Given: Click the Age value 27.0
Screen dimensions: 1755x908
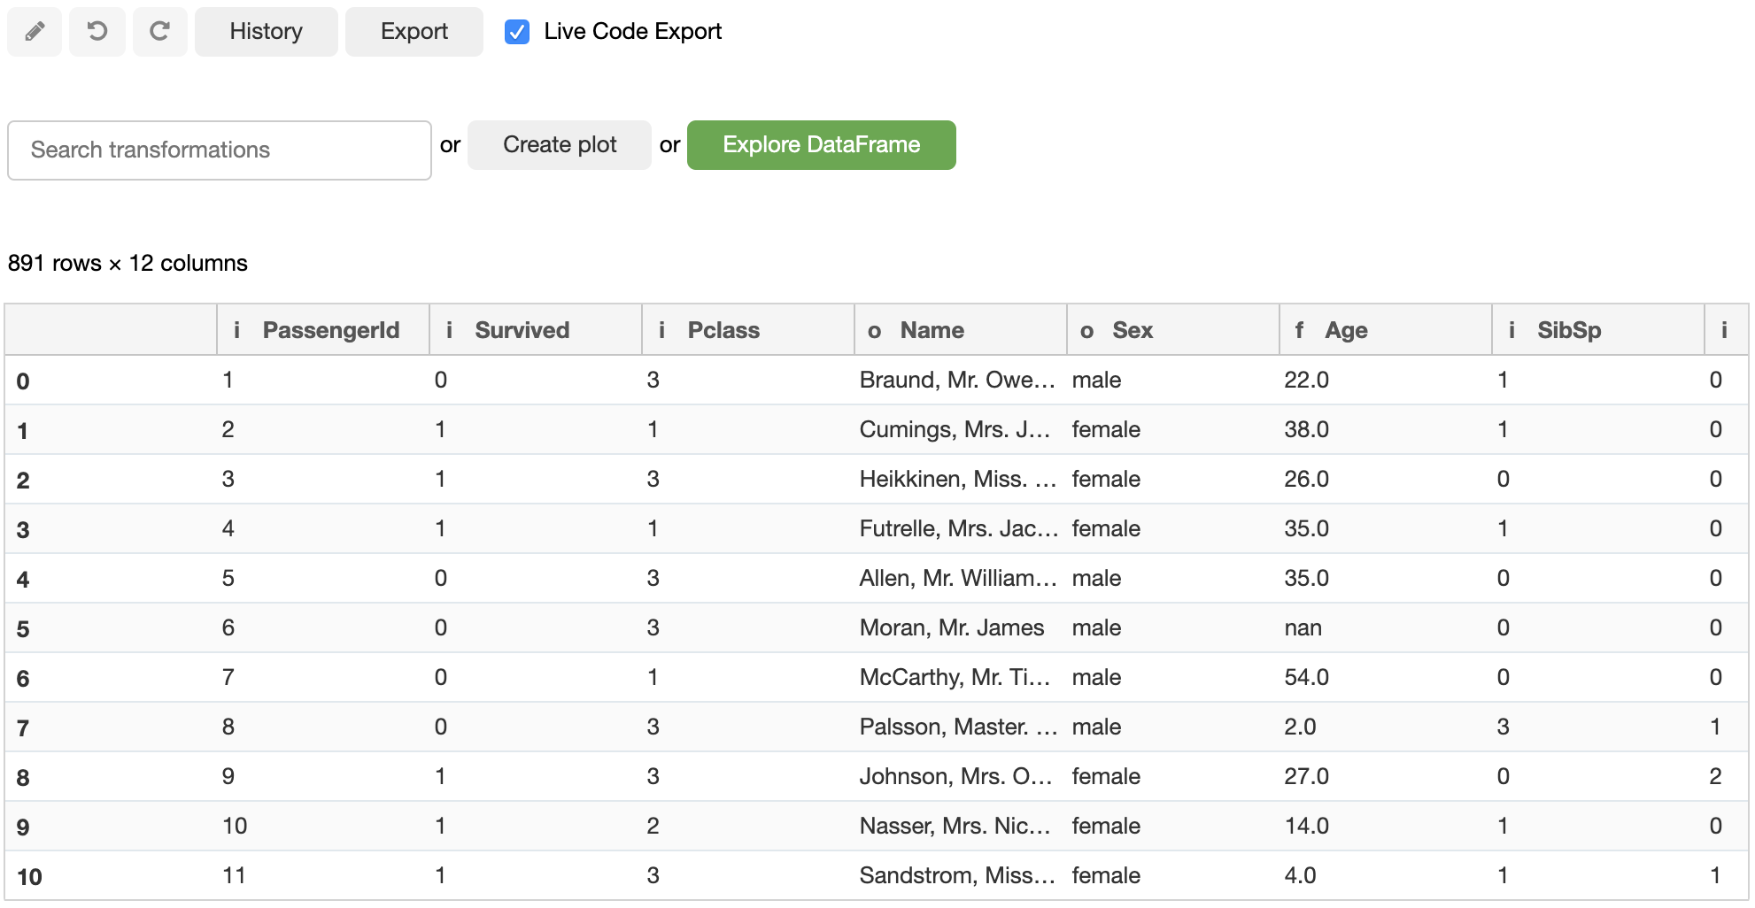Looking at the screenshot, I should (1307, 777).
